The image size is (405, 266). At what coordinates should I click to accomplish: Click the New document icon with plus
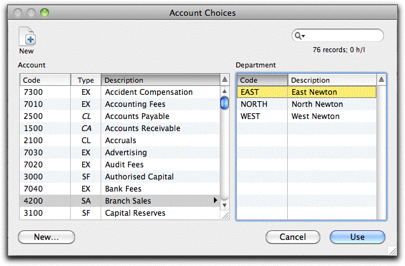coord(27,36)
